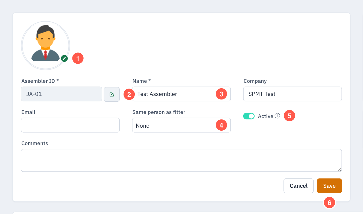Viewport: 363px width, 214px height.
Task: Click the "Same person as fitter" label
Action: click(159, 112)
